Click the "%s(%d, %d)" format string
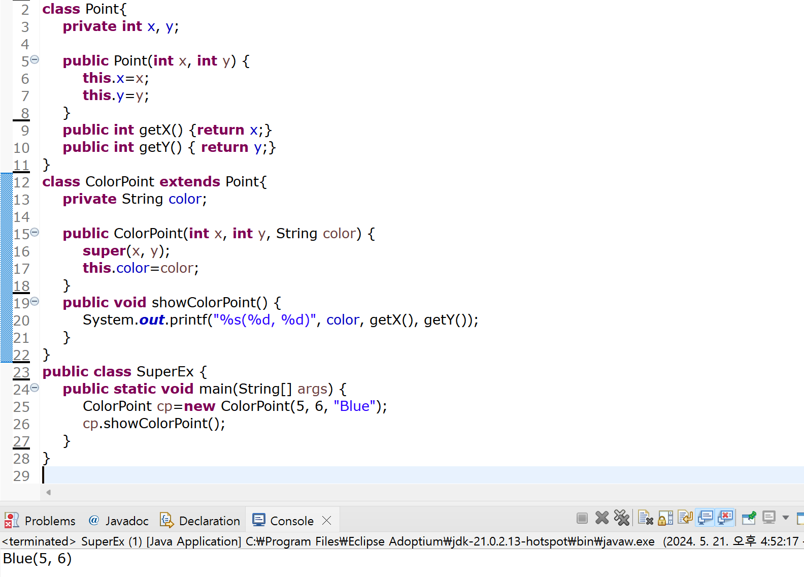 [264, 320]
